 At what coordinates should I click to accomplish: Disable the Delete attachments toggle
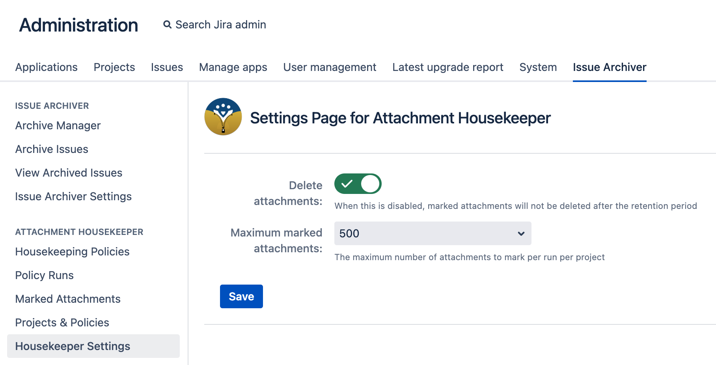pos(357,183)
